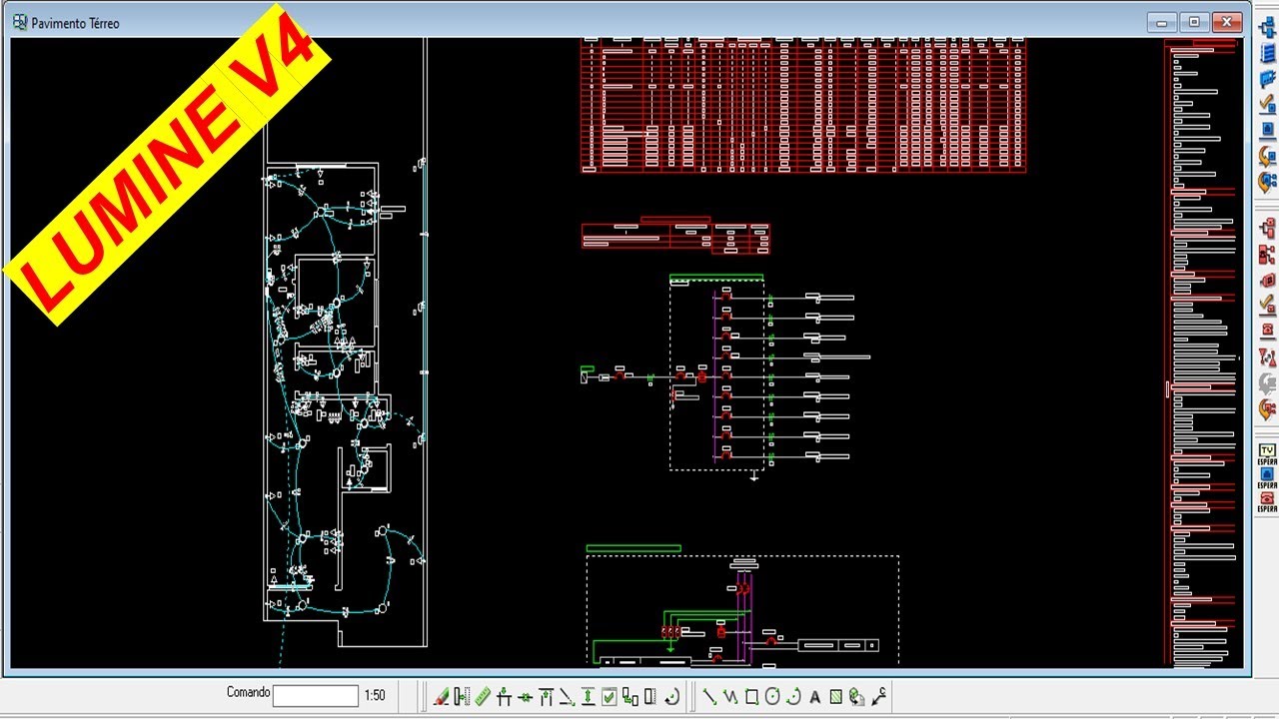Select the Rectangle drawing tool
Screen dimensions: 1279x719
pyautogui.click(x=751, y=696)
